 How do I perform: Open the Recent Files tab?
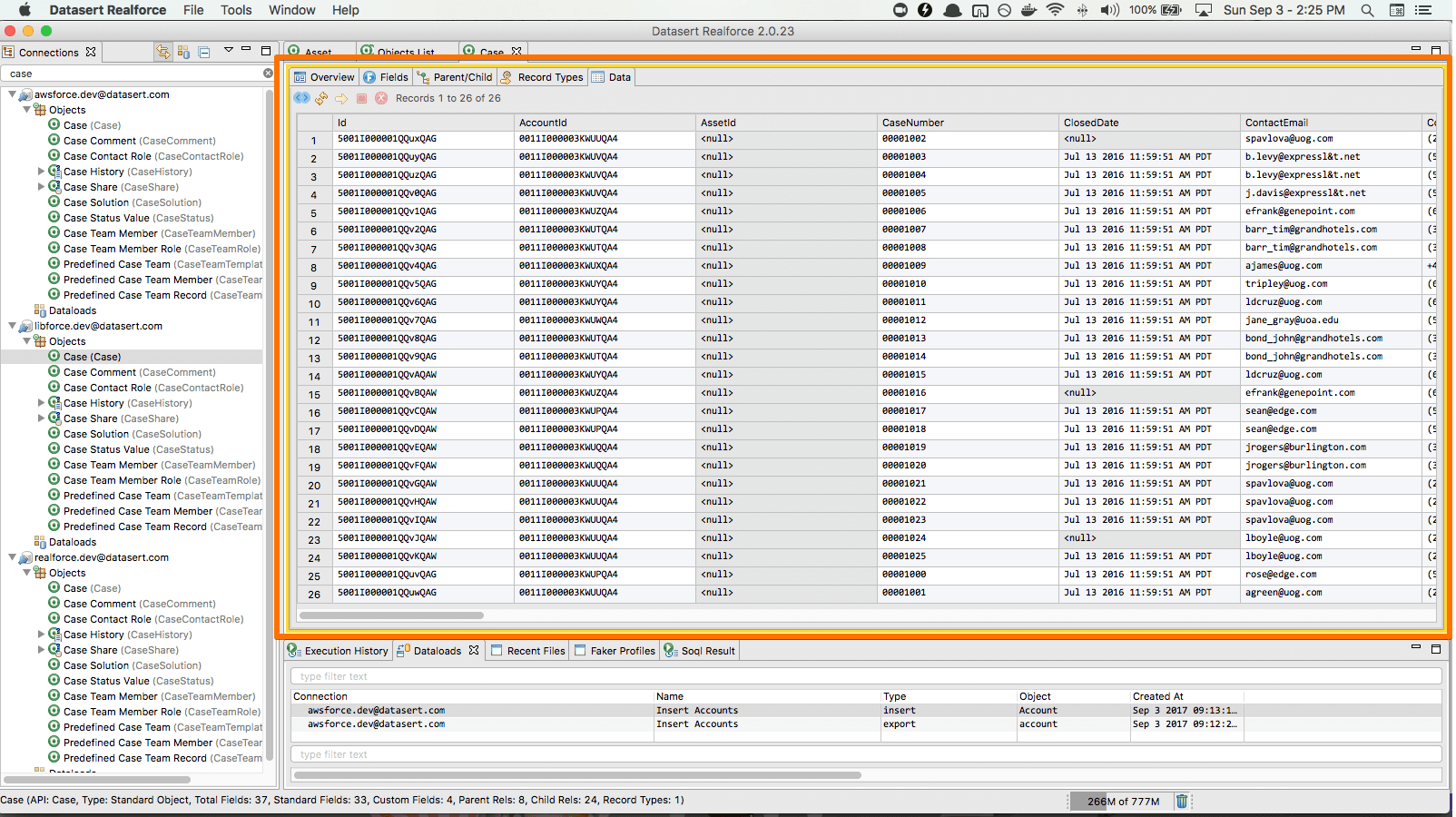point(528,651)
